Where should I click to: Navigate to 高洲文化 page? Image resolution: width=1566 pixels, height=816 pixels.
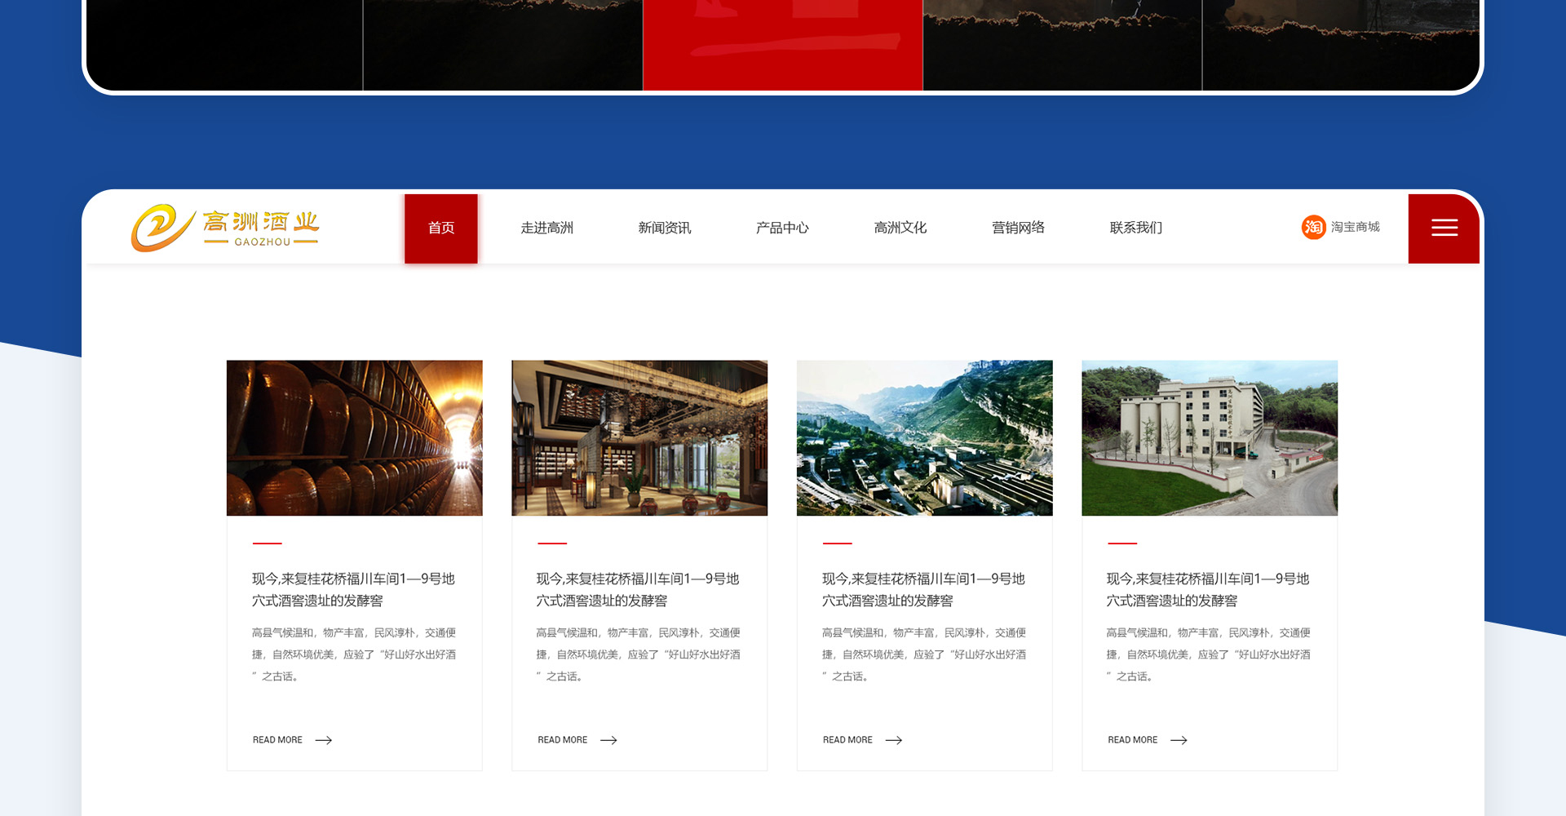pyautogui.click(x=900, y=228)
